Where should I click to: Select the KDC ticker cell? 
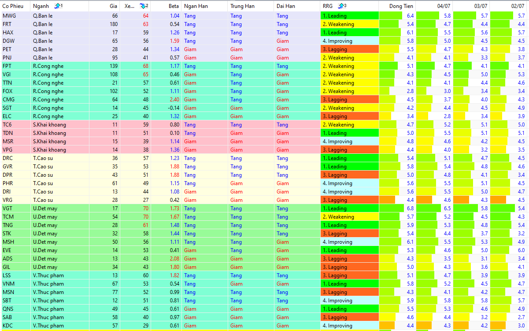15,326
